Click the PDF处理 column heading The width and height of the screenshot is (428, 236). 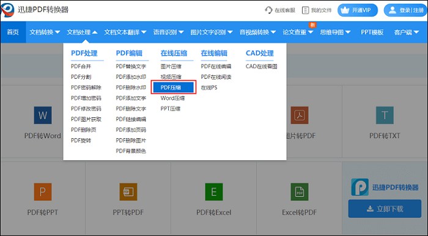click(x=84, y=53)
